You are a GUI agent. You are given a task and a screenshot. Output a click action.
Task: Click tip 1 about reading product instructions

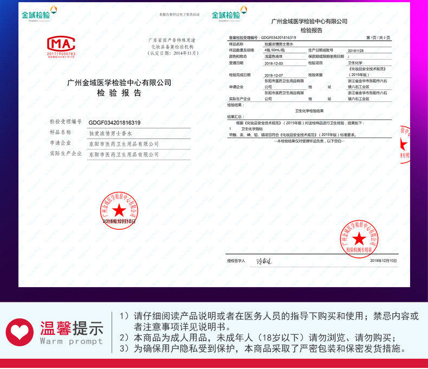269,321
